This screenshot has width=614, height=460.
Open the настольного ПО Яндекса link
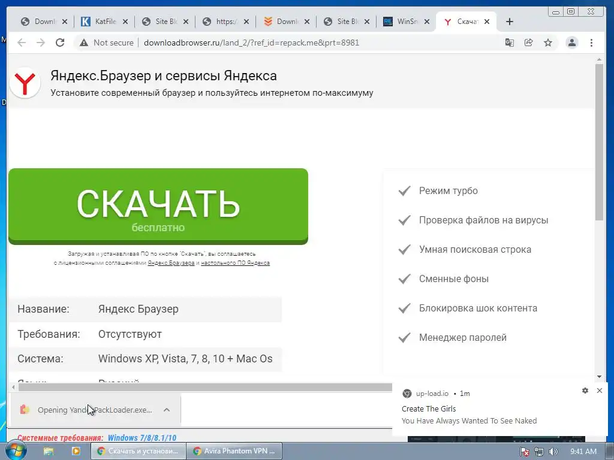point(235,263)
